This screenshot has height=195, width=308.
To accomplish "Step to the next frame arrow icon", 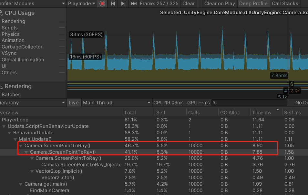I will point(123,4).
